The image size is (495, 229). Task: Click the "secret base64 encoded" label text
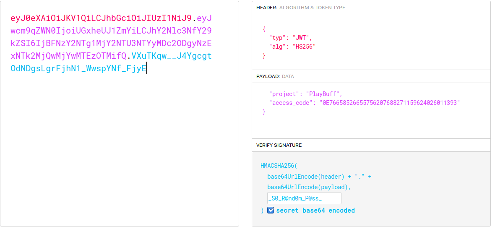[315, 211]
